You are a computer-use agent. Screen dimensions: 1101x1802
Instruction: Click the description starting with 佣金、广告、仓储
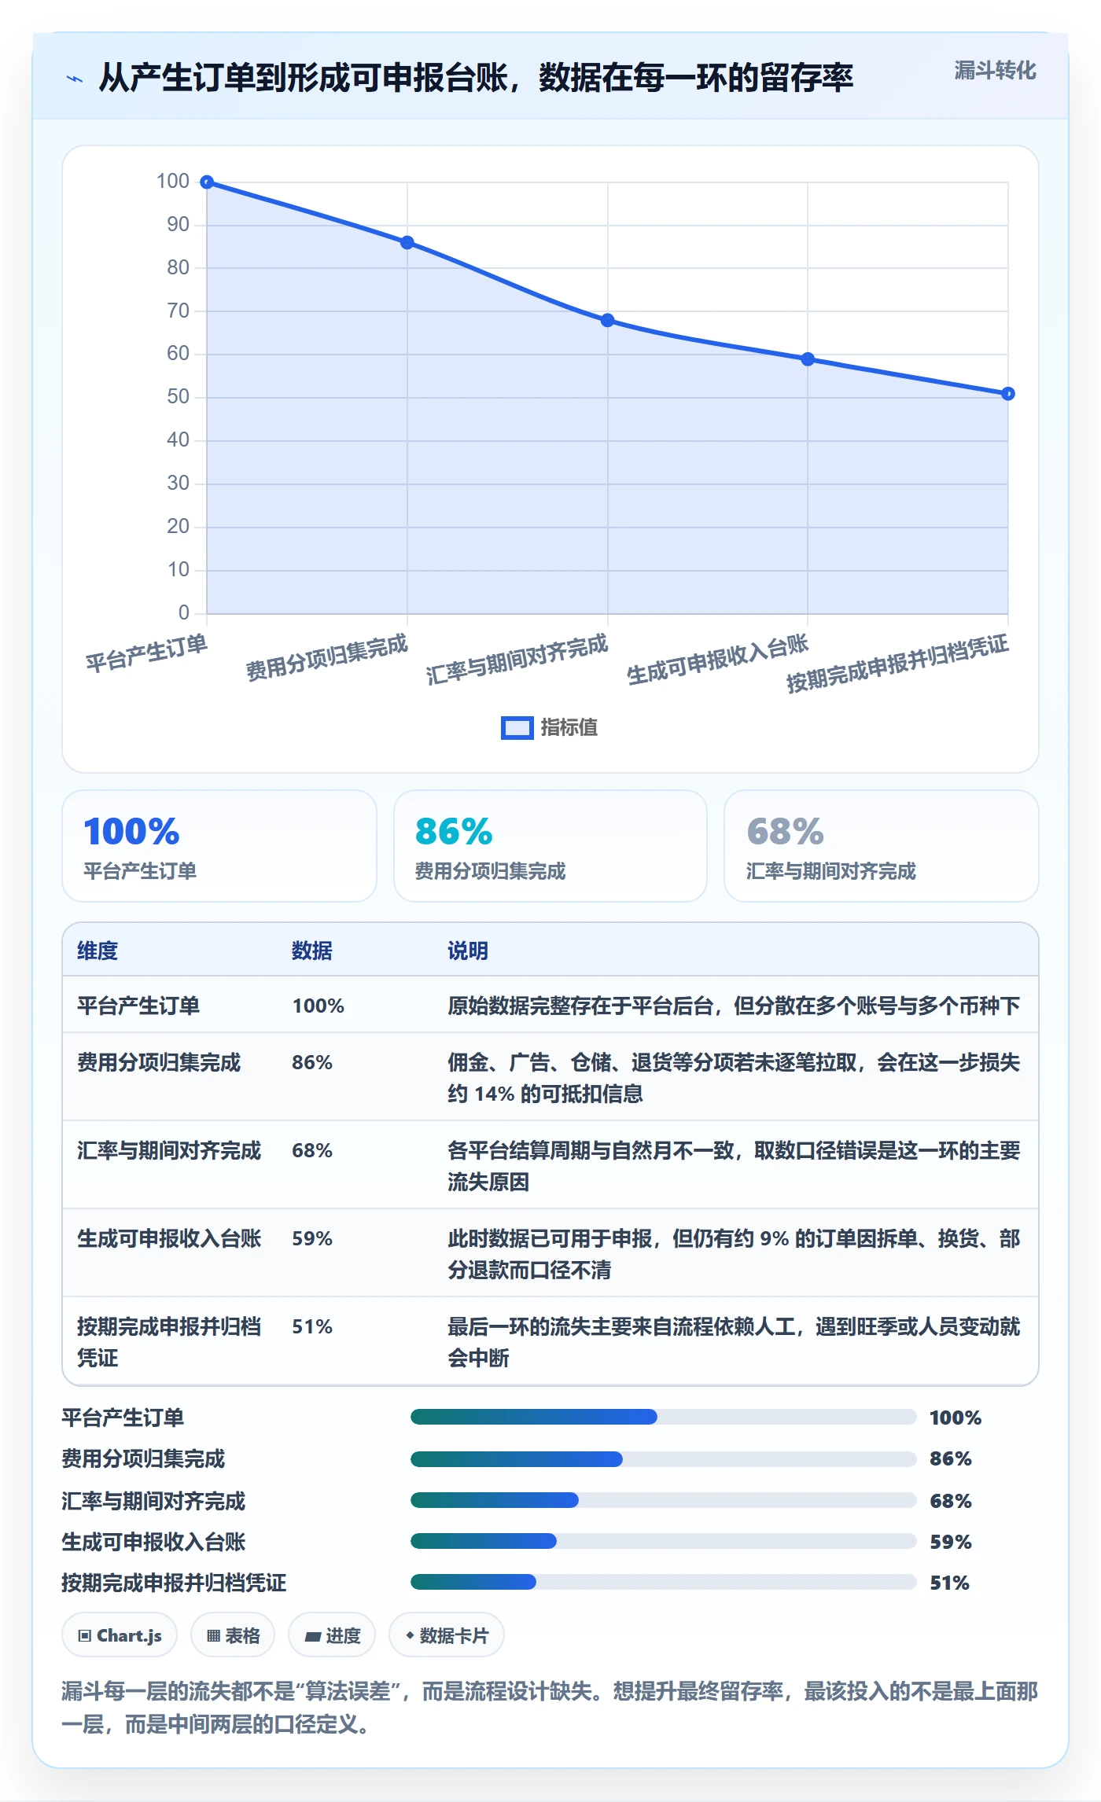[x=734, y=1078]
